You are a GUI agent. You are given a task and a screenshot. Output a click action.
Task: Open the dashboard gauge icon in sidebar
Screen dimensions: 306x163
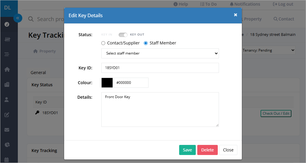coord(7,24)
